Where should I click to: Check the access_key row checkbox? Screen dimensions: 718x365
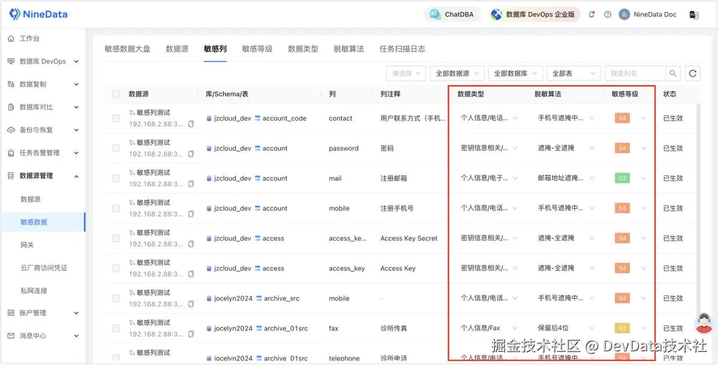tap(116, 268)
